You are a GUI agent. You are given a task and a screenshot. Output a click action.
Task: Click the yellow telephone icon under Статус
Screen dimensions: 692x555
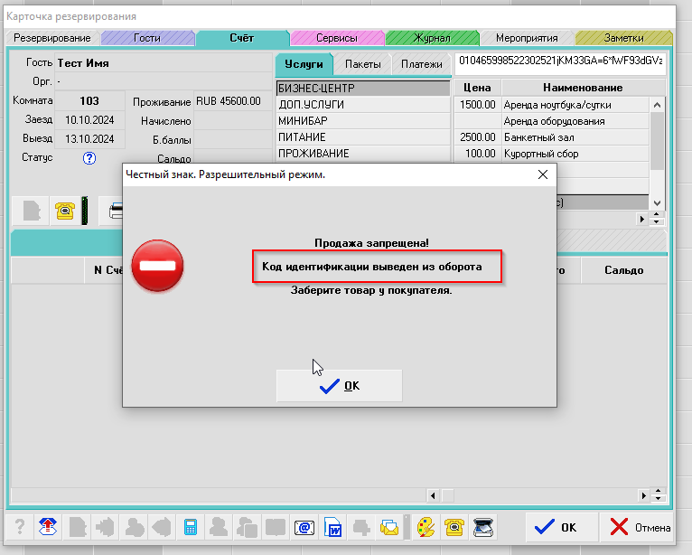(64, 211)
